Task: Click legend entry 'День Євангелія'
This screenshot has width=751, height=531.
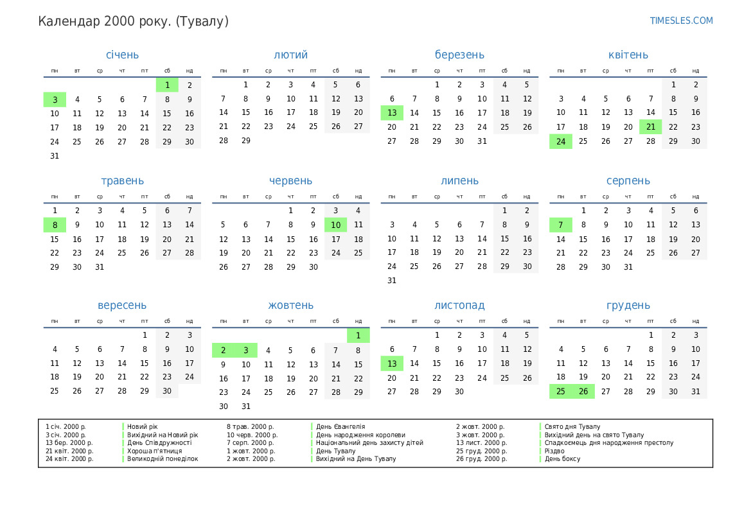Action: (x=340, y=426)
